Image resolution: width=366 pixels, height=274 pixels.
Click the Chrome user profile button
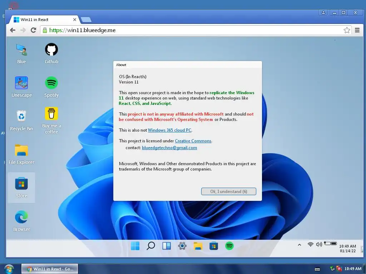tap(323, 12)
